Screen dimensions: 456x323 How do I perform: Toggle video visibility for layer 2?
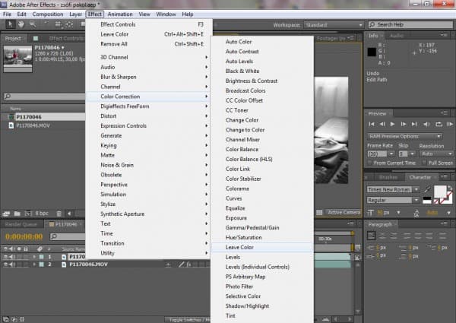tap(5, 264)
